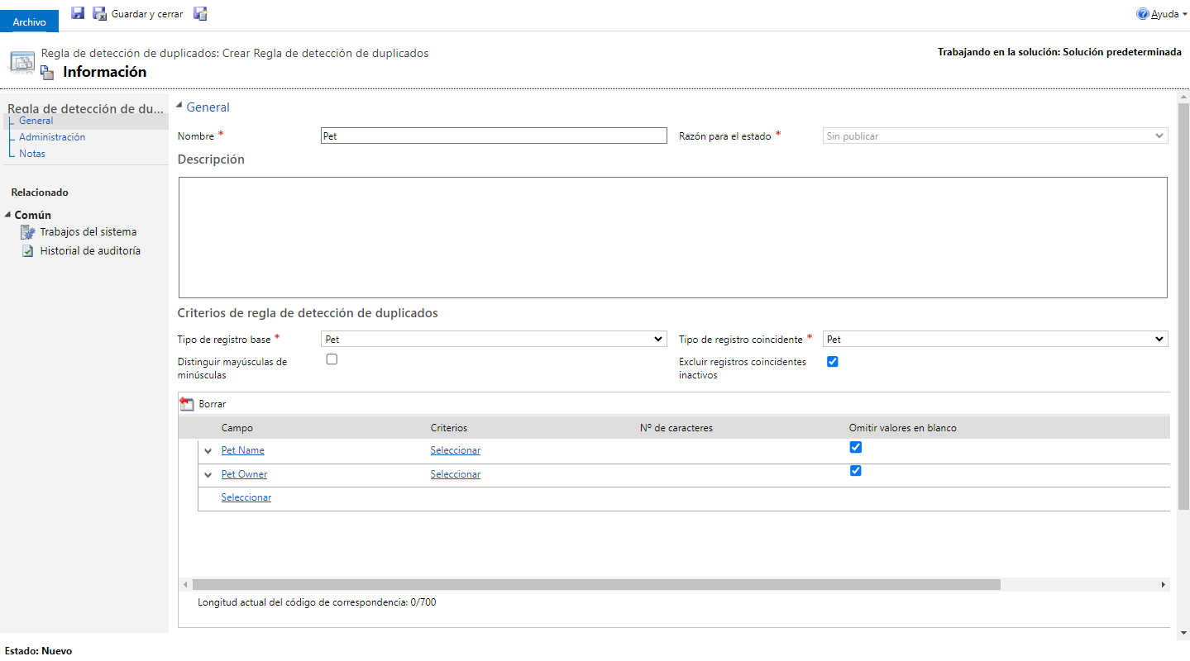
Task: Click the Historial de auditoría icon
Action: [x=28, y=251]
